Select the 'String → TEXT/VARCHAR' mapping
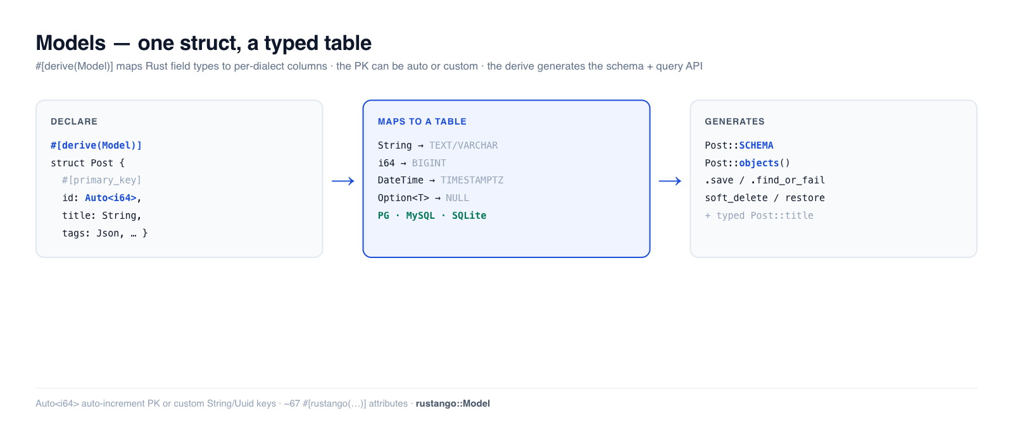Image resolution: width=1013 pixels, height=430 pixels. click(x=438, y=145)
